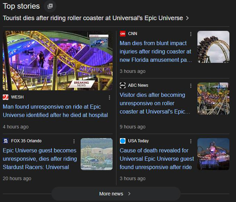Click the WESH 2 source logo

(x=6, y=97)
